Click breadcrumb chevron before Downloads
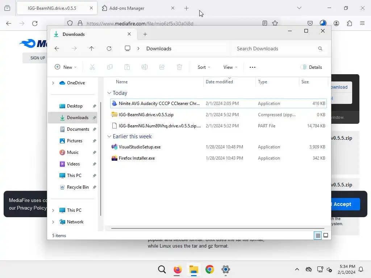 coord(138,49)
